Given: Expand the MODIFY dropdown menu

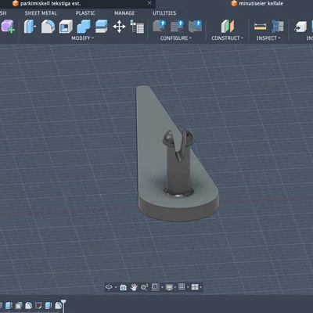Looking at the screenshot, I should (83, 38).
